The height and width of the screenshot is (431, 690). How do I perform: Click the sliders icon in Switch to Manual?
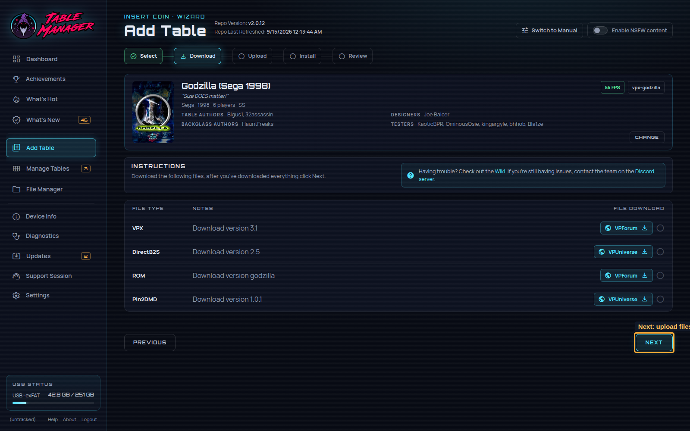[x=525, y=31]
